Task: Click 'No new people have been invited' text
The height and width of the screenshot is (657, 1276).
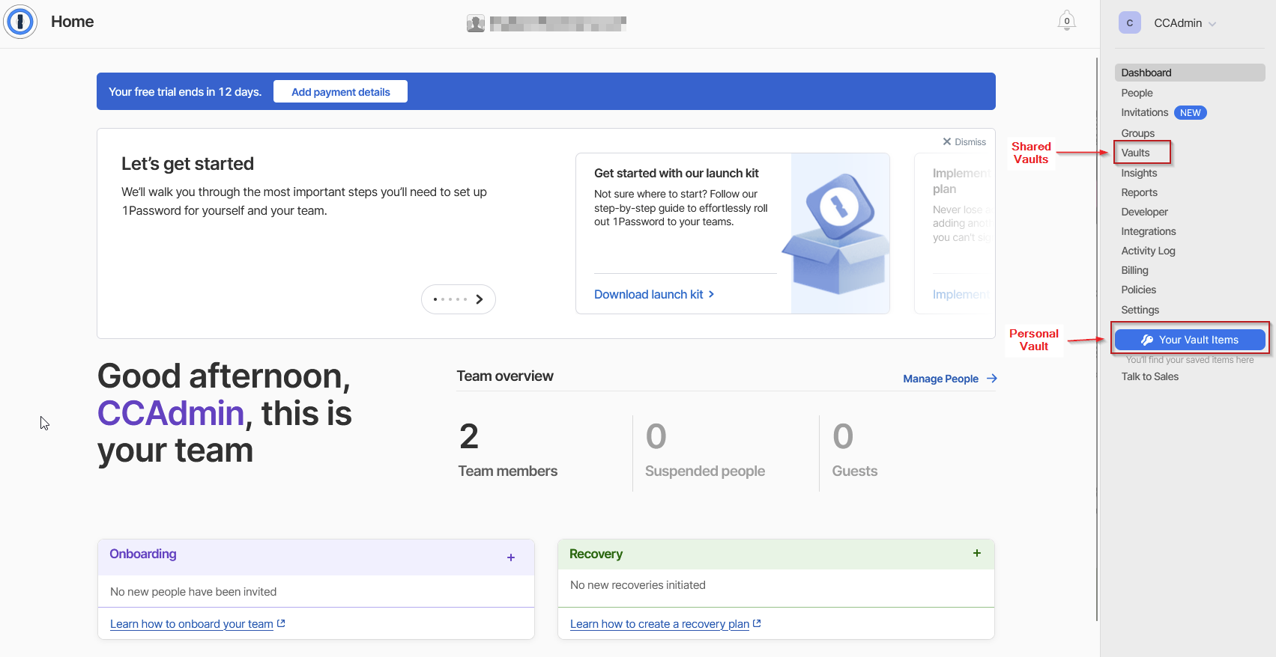Action: click(193, 592)
